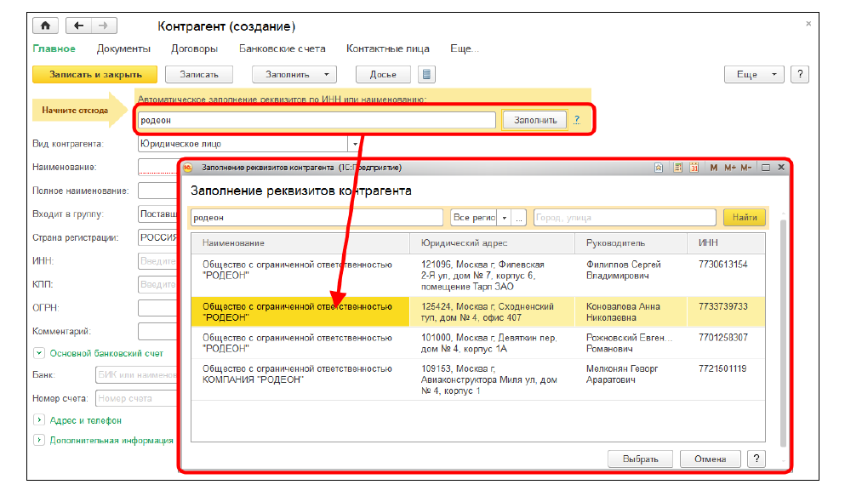Open the Документы tab
Screen dimensions: 845x496
[x=123, y=48]
